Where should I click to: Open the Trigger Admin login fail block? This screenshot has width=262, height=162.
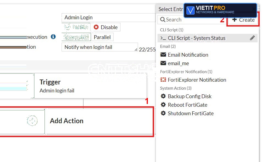(73, 86)
